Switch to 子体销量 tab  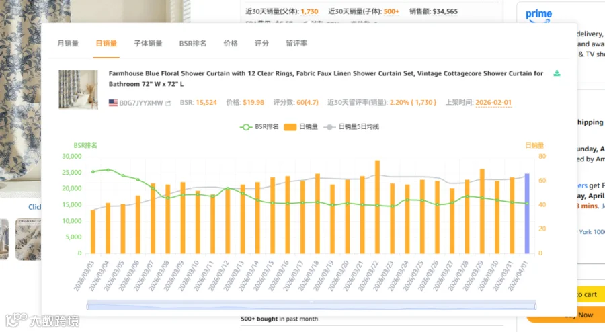click(x=148, y=44)
